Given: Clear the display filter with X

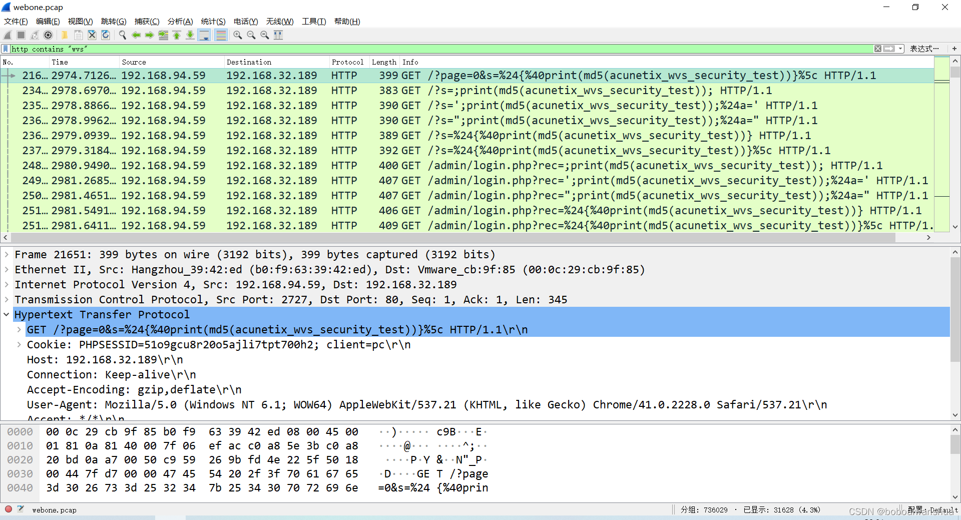Looking at the screenshot, I should pos(878,49).
